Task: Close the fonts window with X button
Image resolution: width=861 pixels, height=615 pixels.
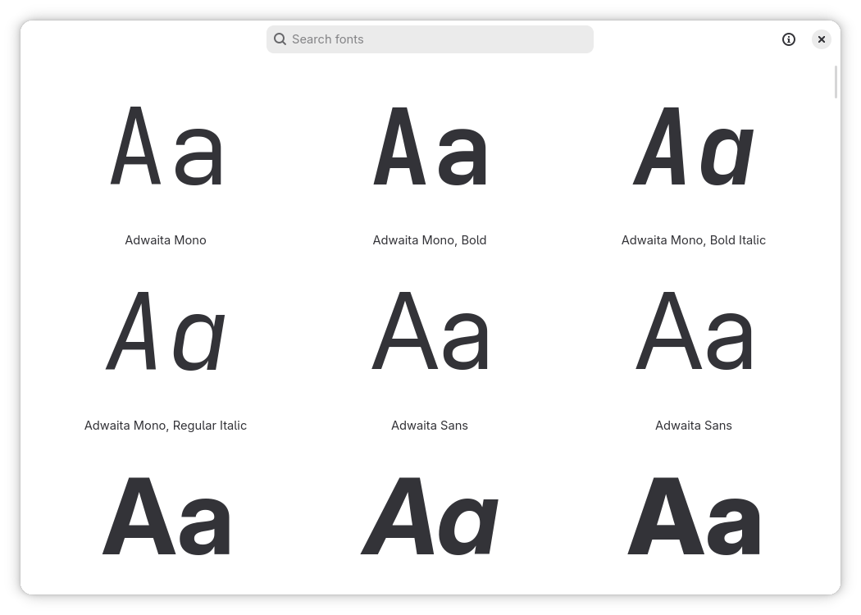Action: pyautogui.click(x=821, y=39)
